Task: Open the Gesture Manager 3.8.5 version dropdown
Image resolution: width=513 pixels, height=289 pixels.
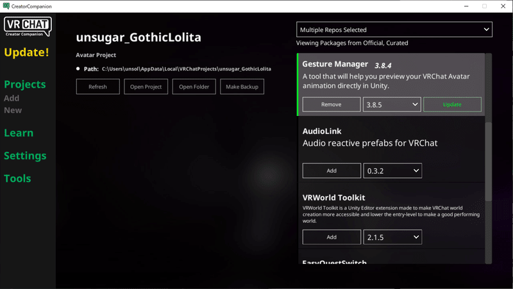Action: click(392, 104)
